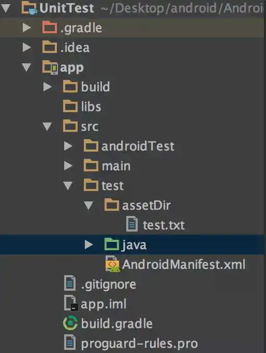Collapse the assetDir folder arrow
266x353 pixels.
(88, 205)
